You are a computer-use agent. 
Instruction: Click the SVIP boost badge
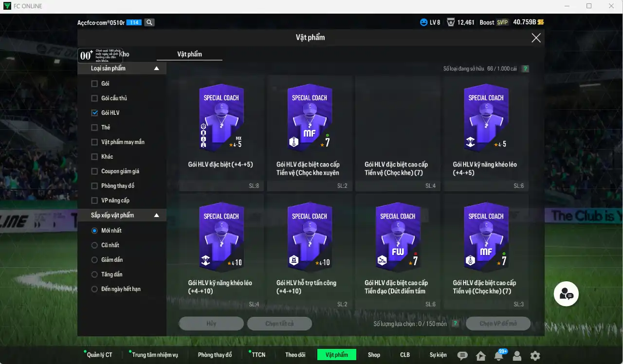(502, 22)
